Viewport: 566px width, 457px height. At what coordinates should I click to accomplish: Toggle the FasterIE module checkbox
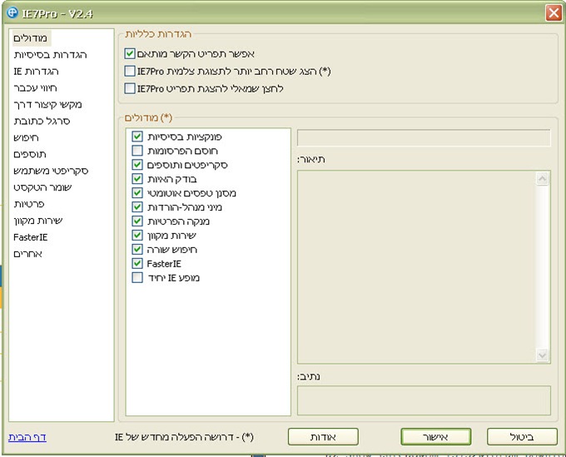tap(138, 263)
